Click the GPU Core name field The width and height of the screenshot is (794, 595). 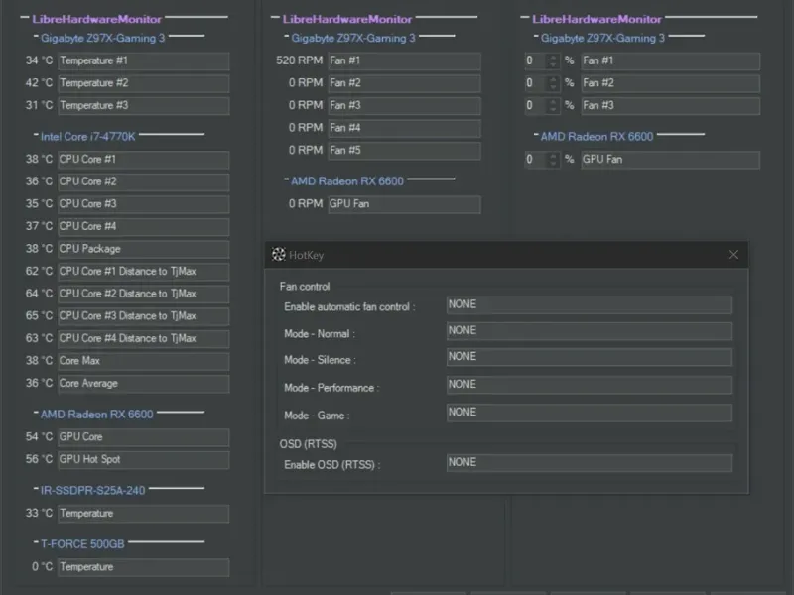pos(143,437)
